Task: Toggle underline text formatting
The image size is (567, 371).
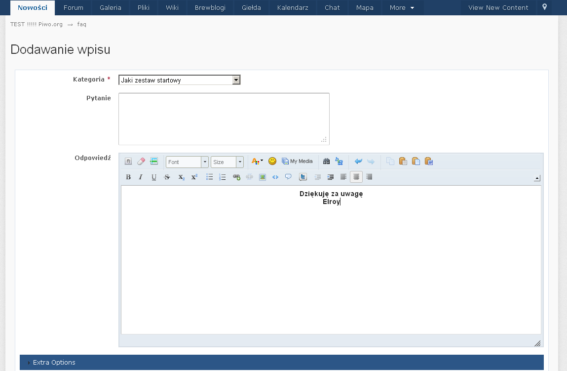Action: click(154, 177)
